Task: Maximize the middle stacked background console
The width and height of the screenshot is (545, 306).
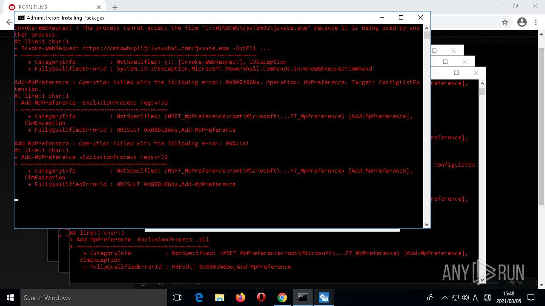Action: coord(445,62)
